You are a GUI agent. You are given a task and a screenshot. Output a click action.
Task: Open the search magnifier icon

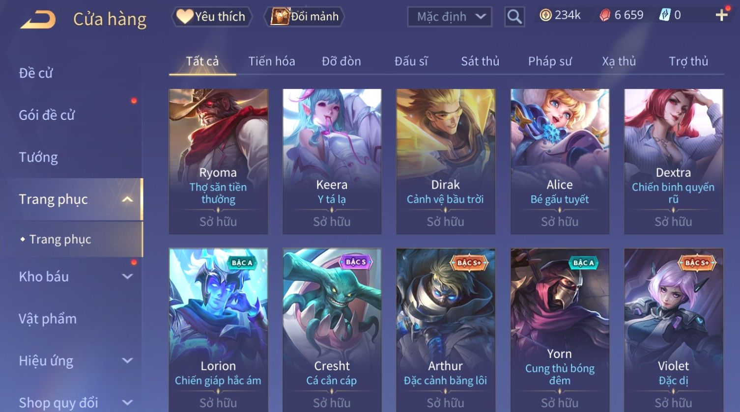click(514, 17)
